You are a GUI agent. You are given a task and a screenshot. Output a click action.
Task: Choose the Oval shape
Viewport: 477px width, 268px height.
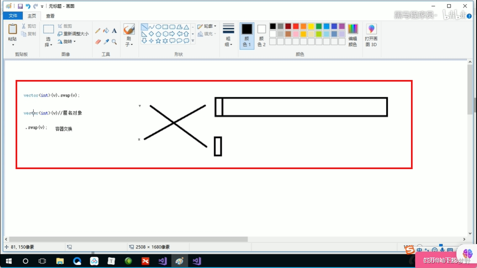tap(158, 27)
